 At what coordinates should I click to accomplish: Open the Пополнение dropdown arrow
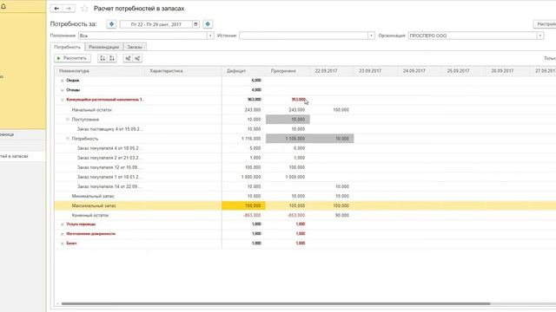pyautogui.click(x=210, y=36)
